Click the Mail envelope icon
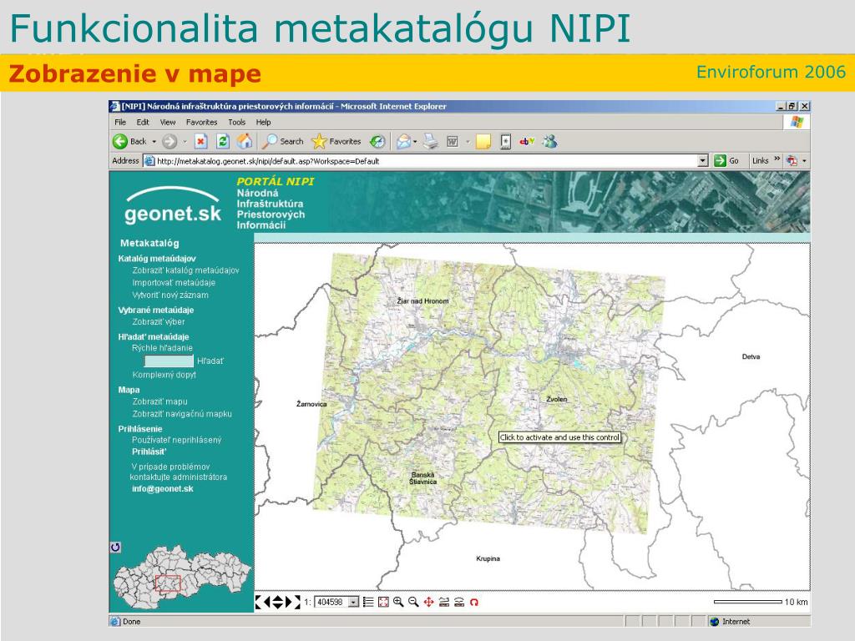 point(403,142)
